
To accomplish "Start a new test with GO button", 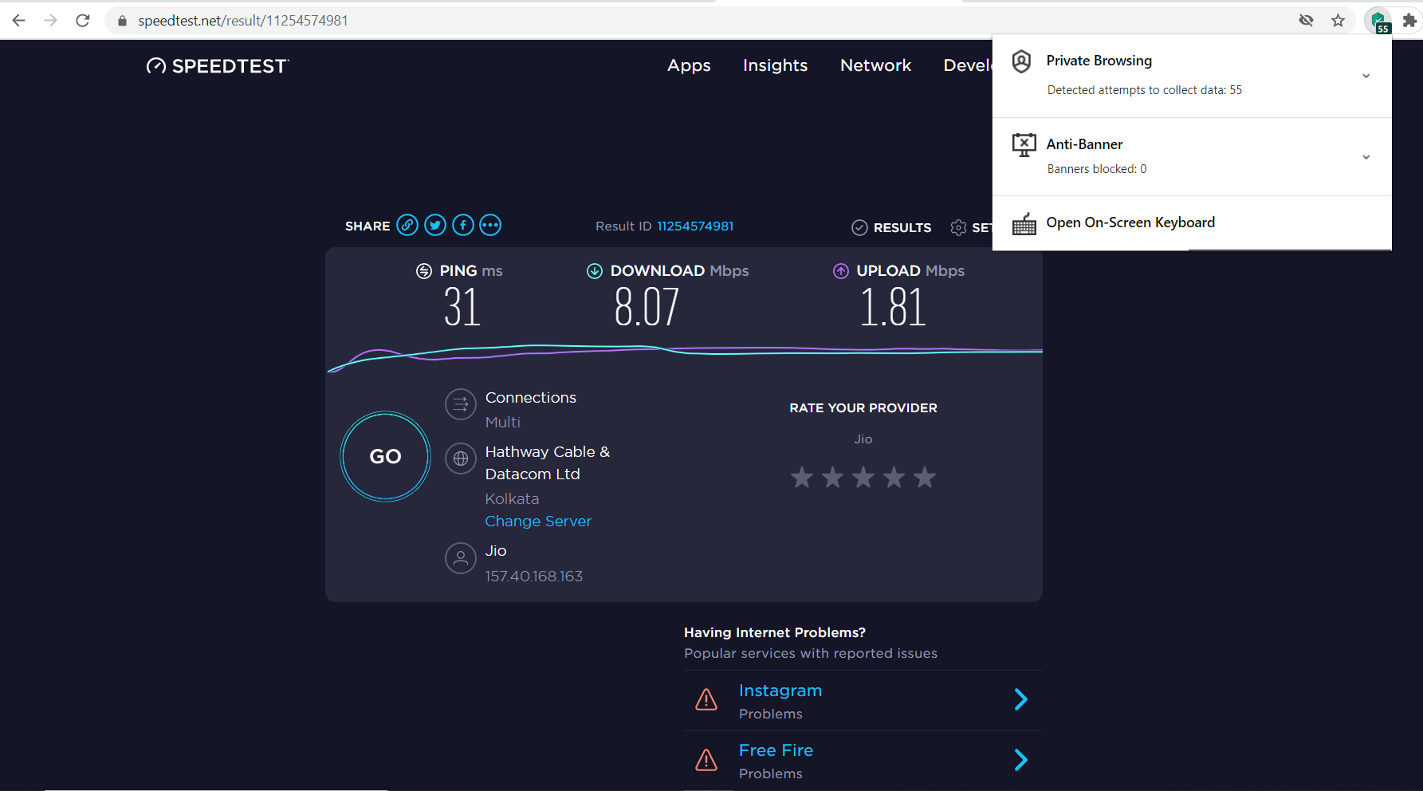I will tap(386, 456).
